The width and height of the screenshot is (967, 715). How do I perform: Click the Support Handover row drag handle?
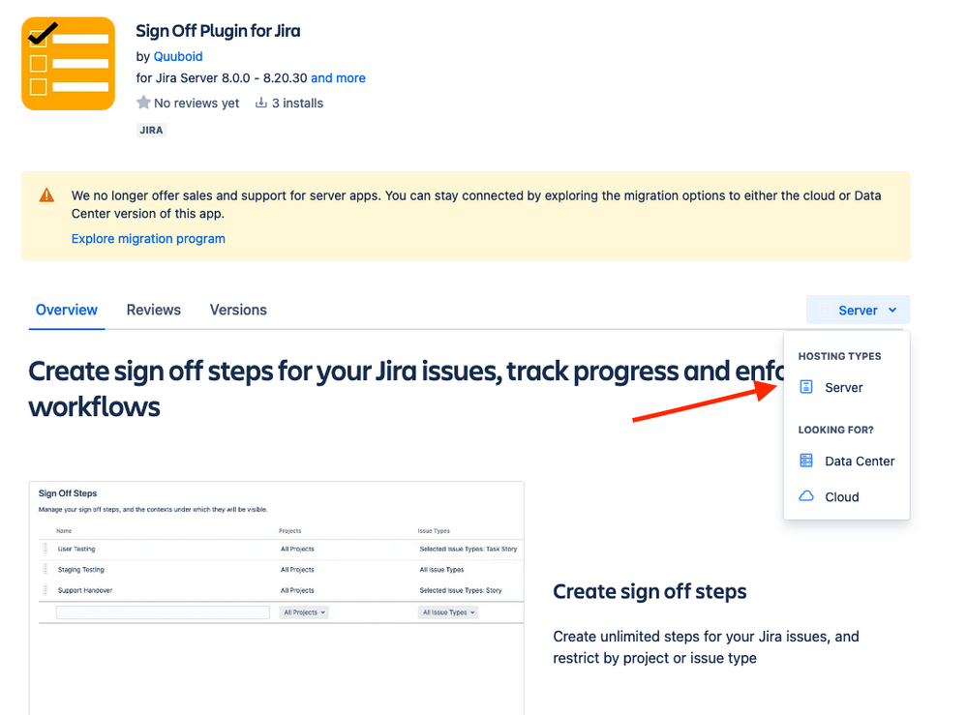click(45, 590)
